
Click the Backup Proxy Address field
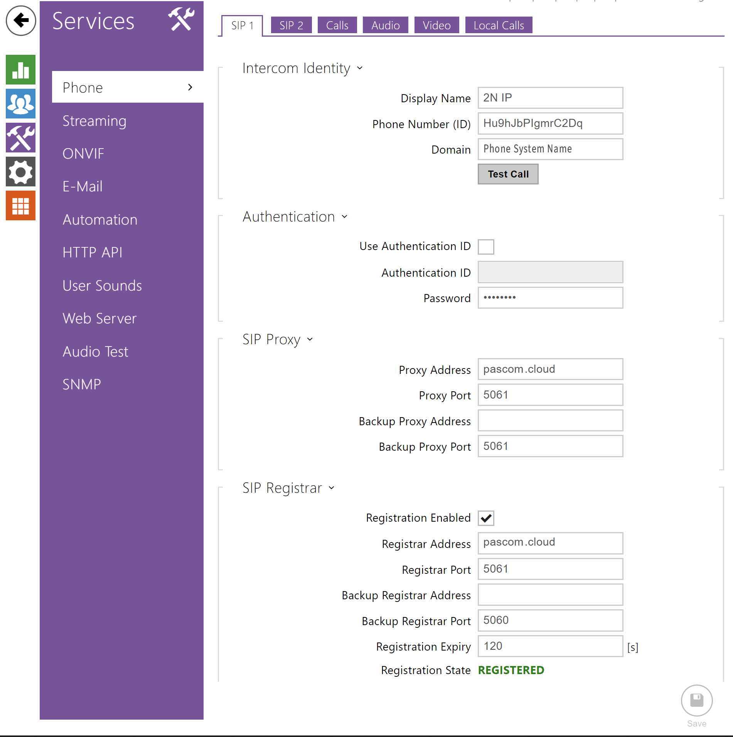point(550,421)
